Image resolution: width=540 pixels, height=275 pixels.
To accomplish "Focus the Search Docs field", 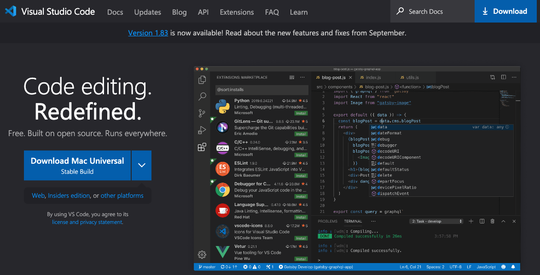I will (432, 11).
